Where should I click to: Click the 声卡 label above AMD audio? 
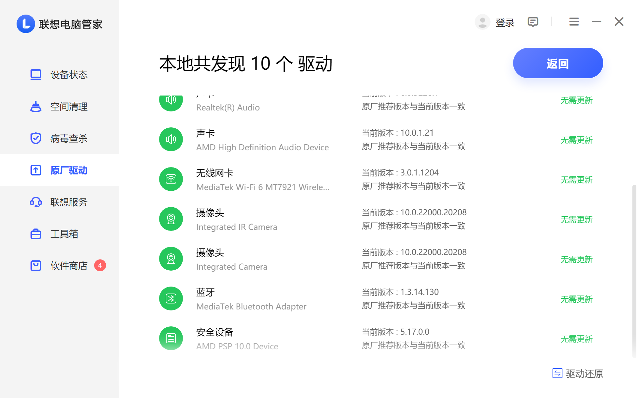205,133
